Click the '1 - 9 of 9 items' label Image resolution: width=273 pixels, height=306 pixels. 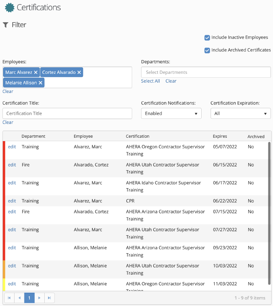click(250, 298)
